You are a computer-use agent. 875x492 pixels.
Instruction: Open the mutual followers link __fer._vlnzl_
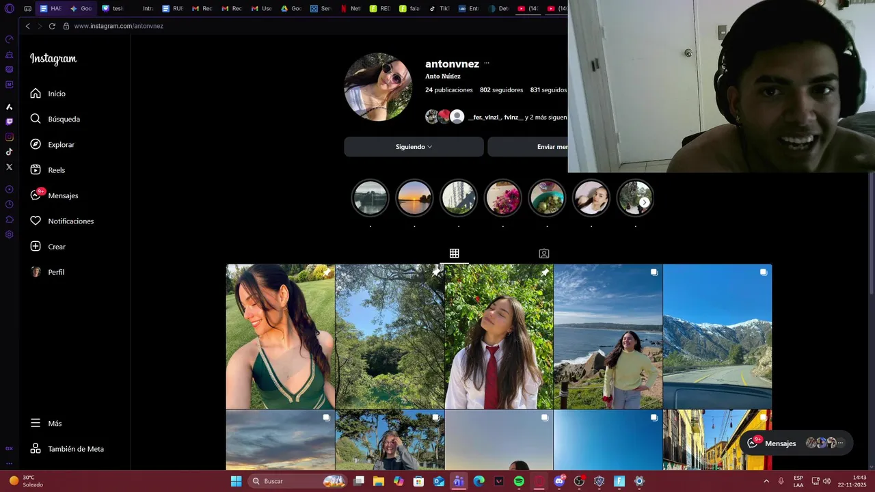tap(484, 118)
